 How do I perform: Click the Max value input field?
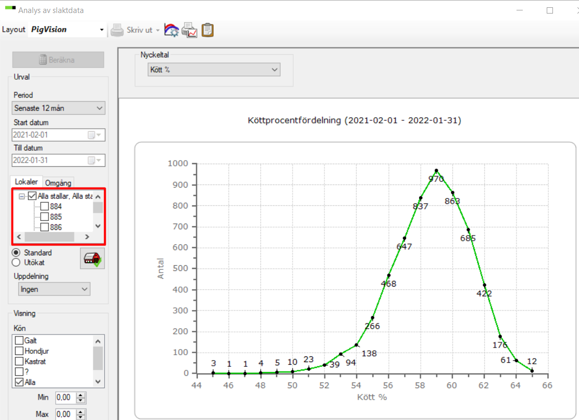tap(66, 414)
